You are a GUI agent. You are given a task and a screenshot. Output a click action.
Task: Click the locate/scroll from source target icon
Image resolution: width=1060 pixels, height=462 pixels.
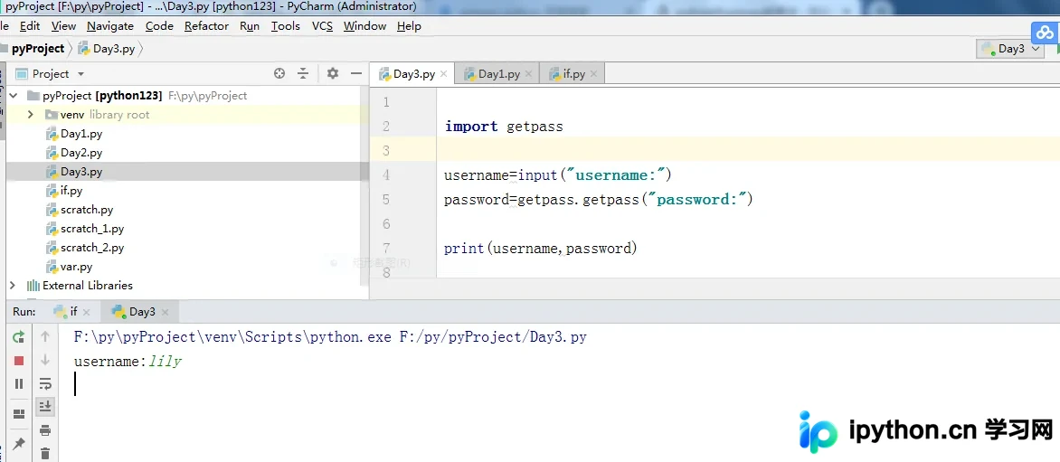tap(279, 73)
